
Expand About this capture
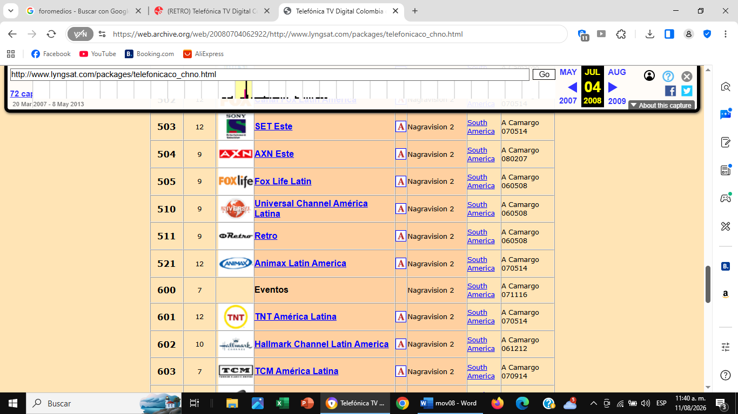coord(661,106)
